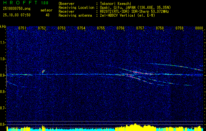Click the 0755 time axis marker
The width and height of the screenshot is (206, 131).
[101, 28]
